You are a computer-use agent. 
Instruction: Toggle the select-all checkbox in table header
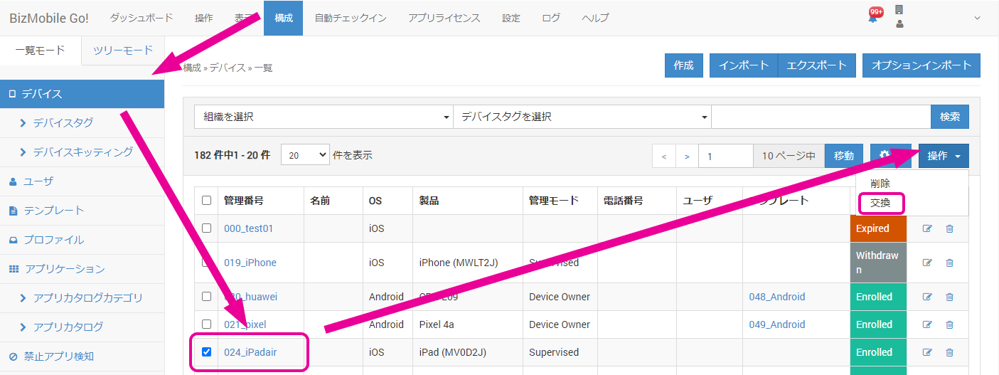207,201
